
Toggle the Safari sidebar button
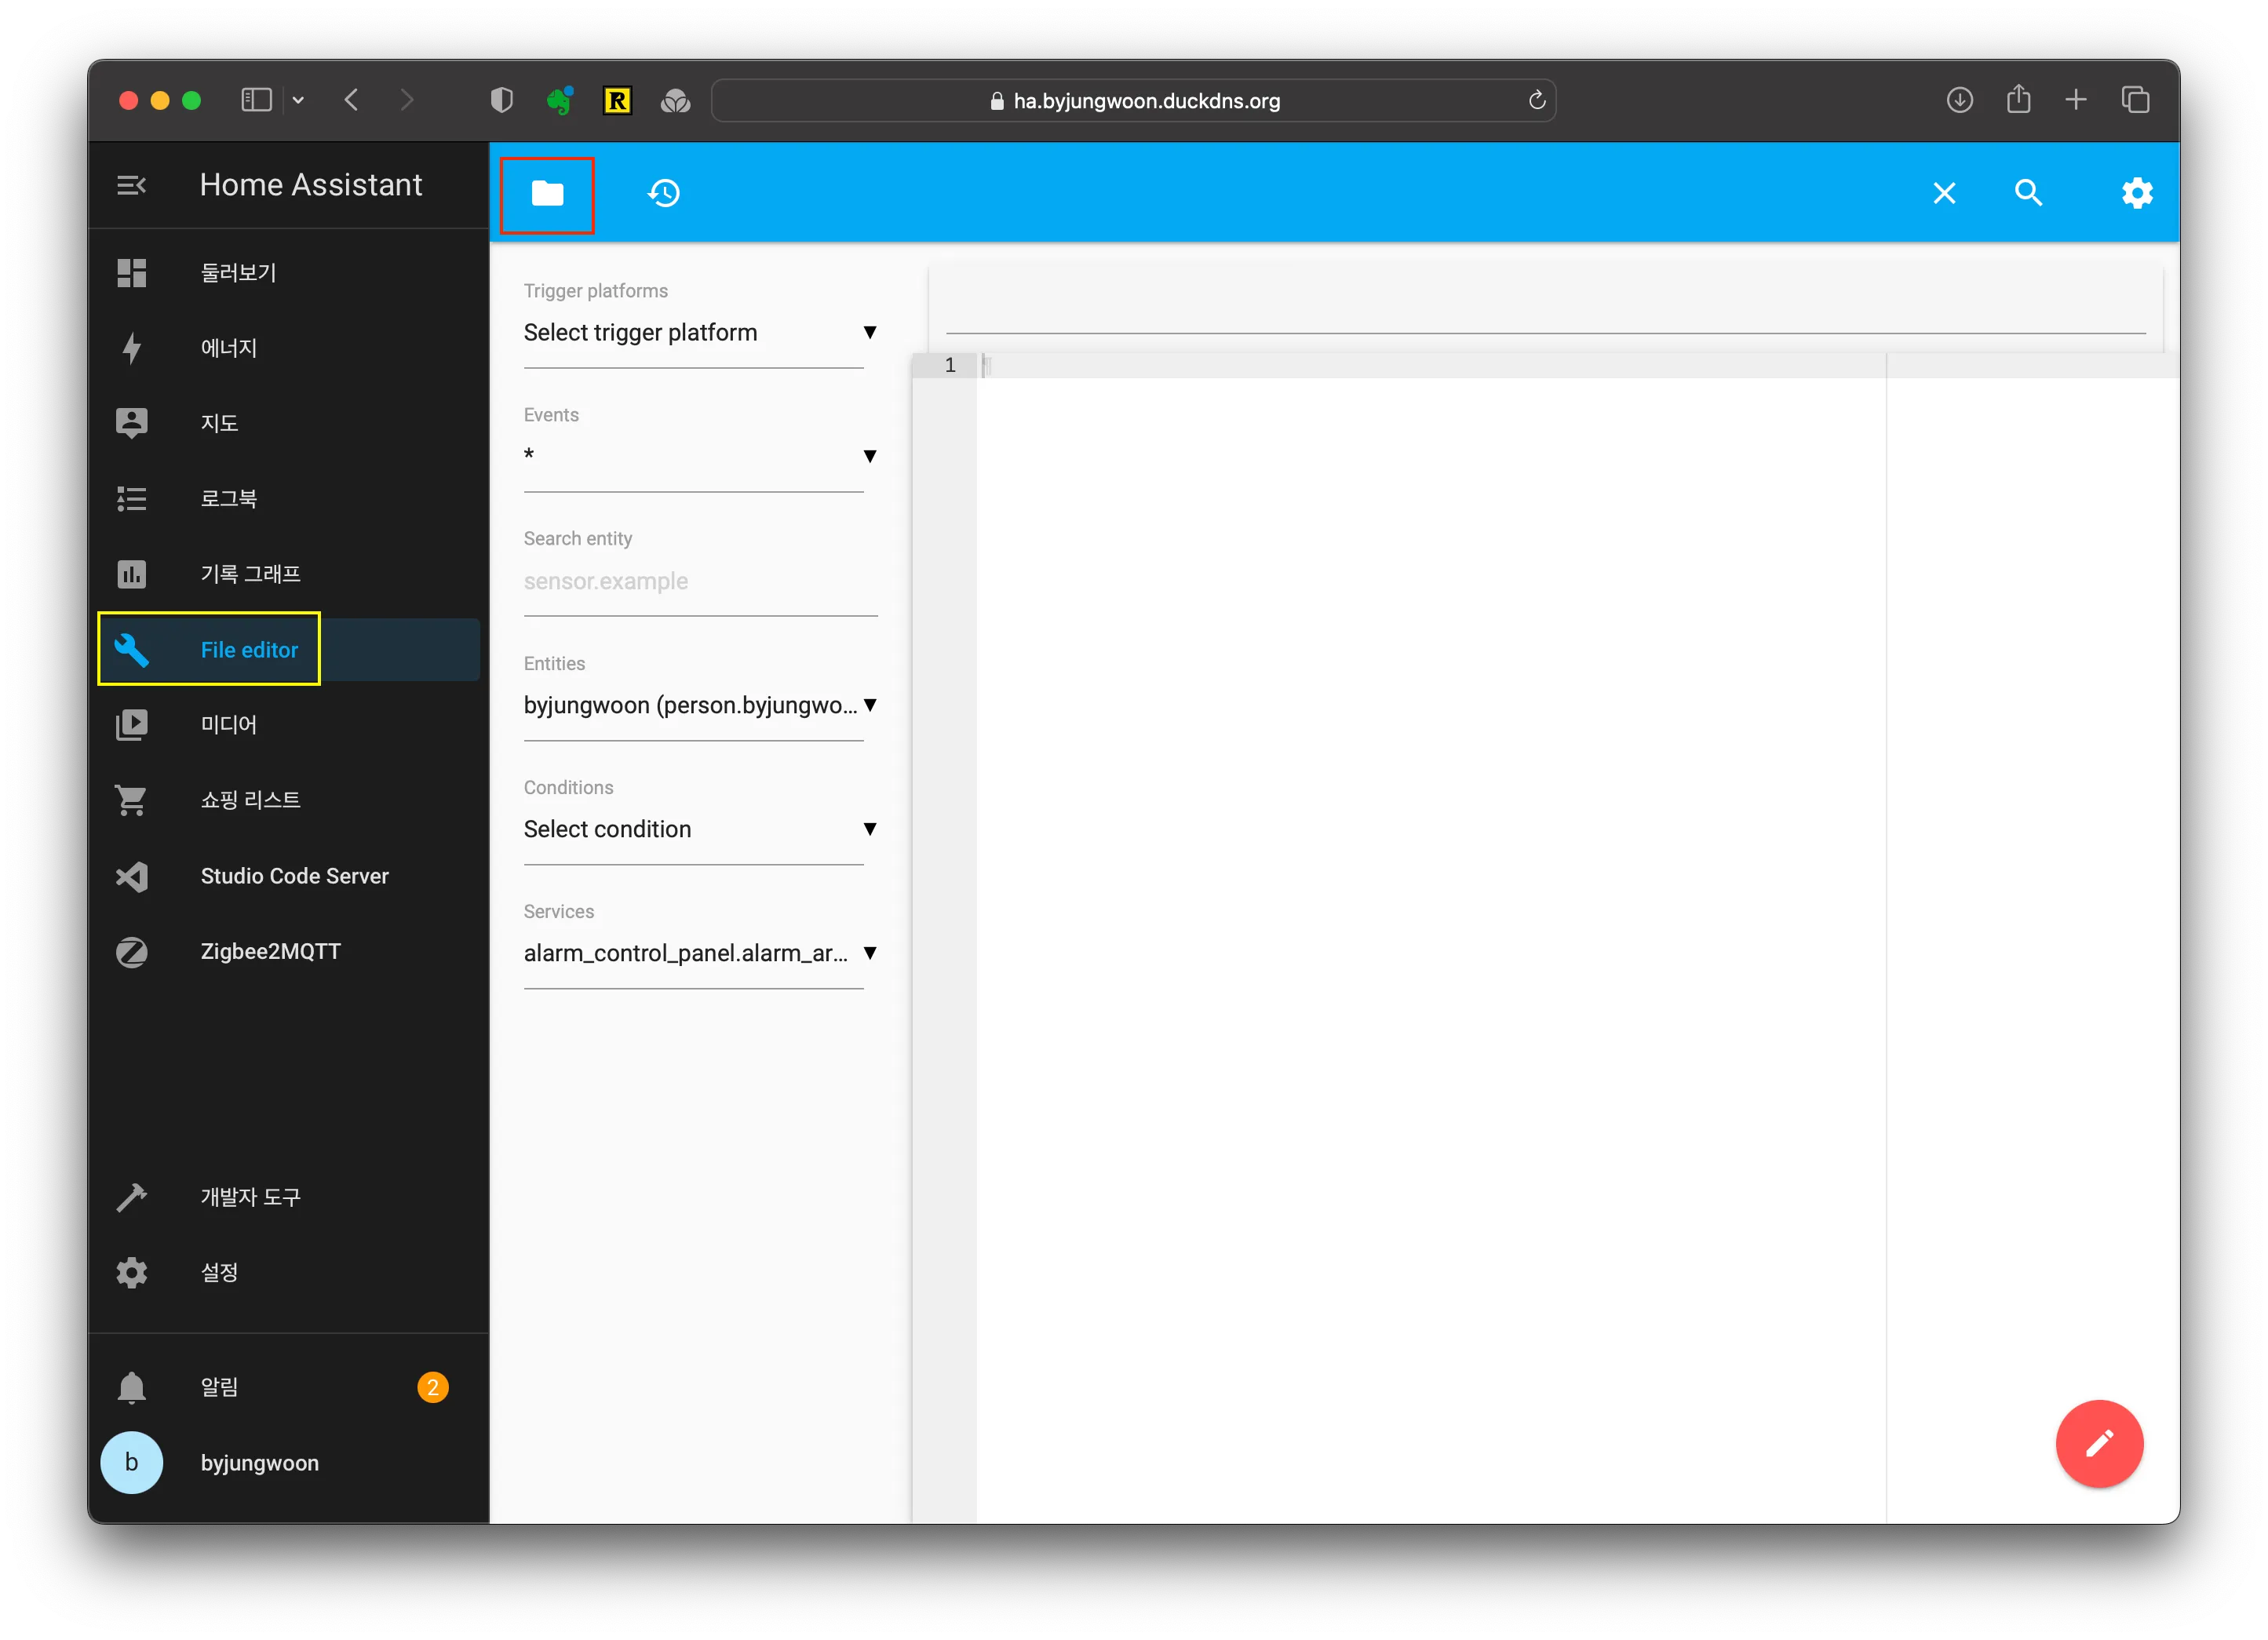[256, 100]
